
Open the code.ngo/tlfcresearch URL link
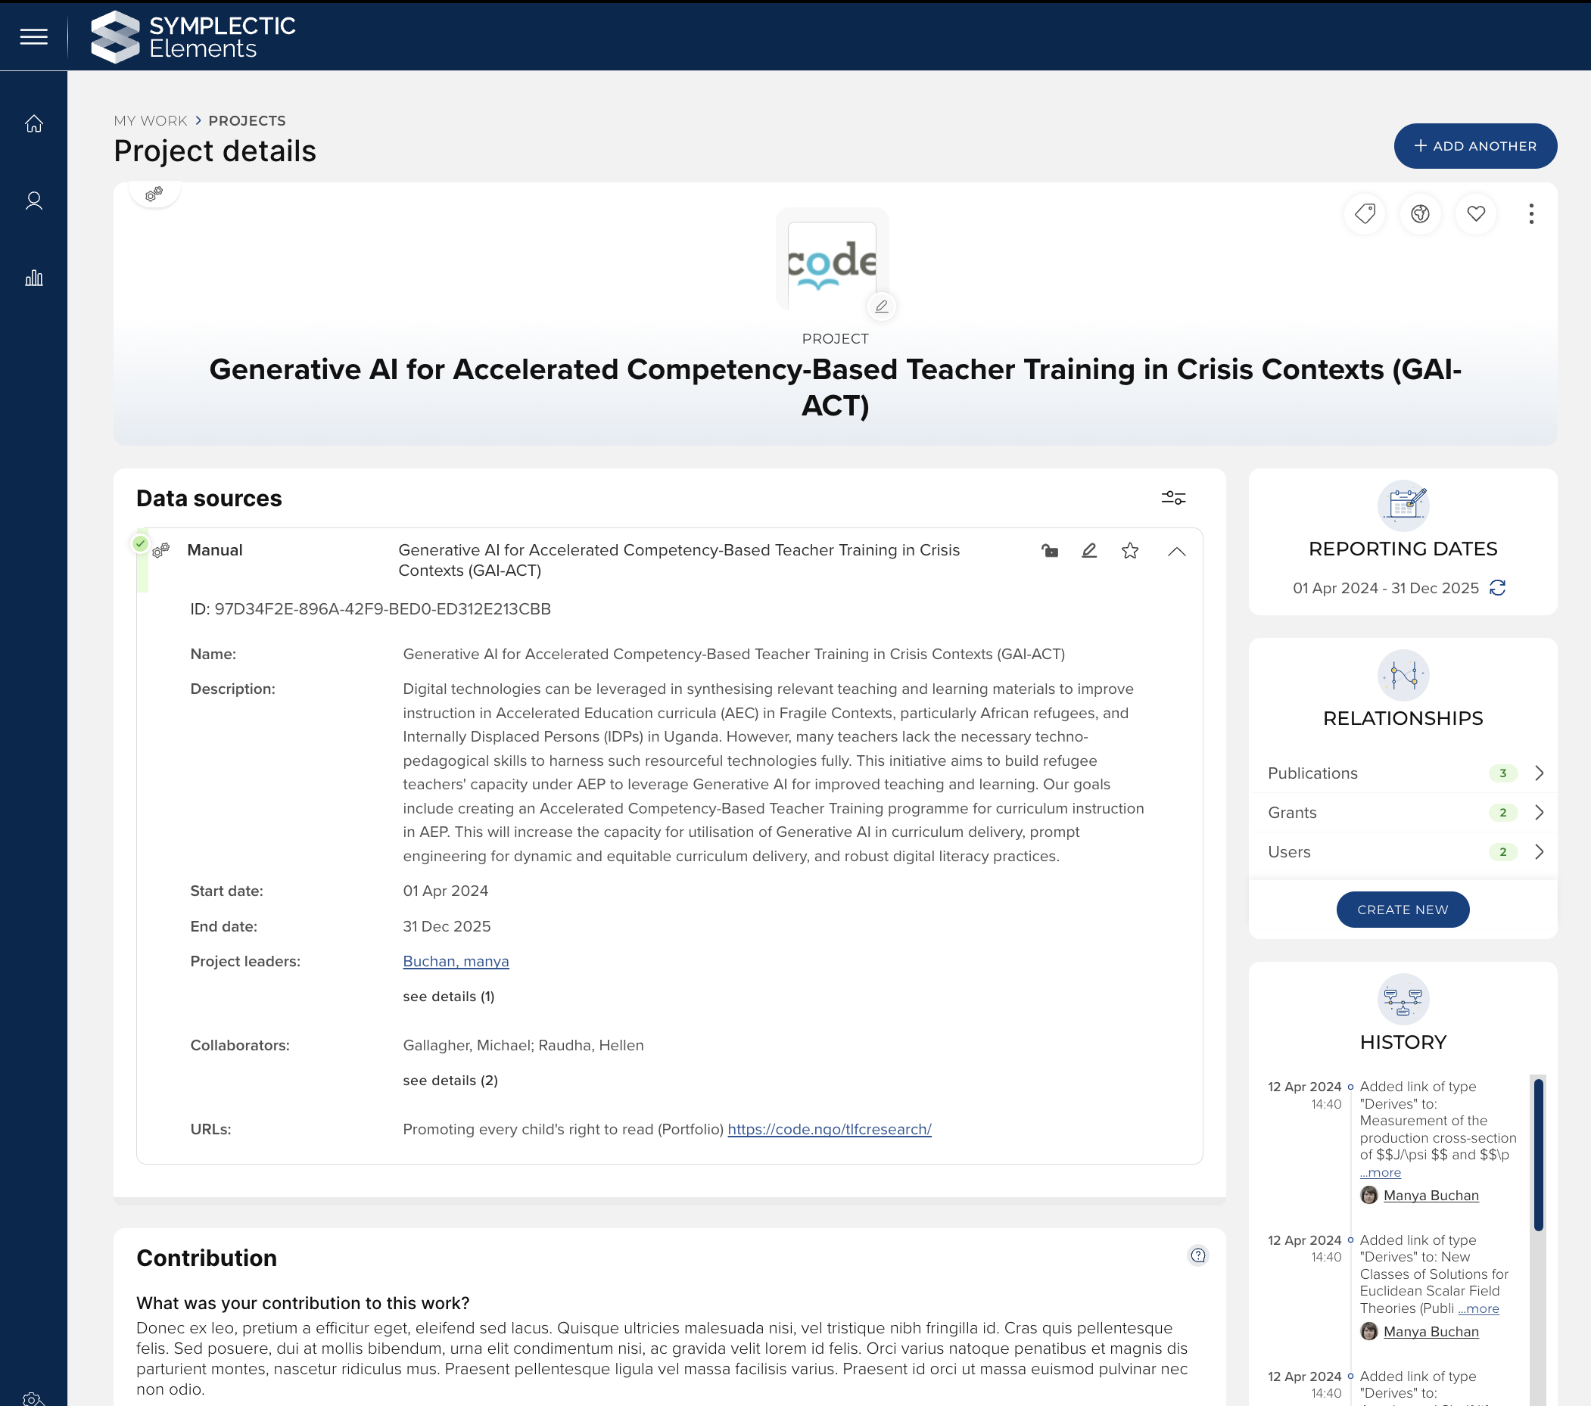click(x=829, y=1129)
